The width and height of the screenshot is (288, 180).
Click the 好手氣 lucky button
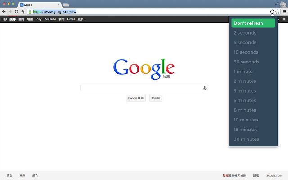pyautogui.click(x=156, y=98)
